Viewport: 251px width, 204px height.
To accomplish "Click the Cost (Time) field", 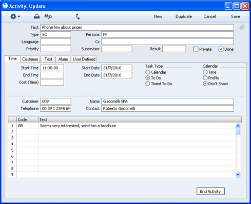I will (52, 82).
